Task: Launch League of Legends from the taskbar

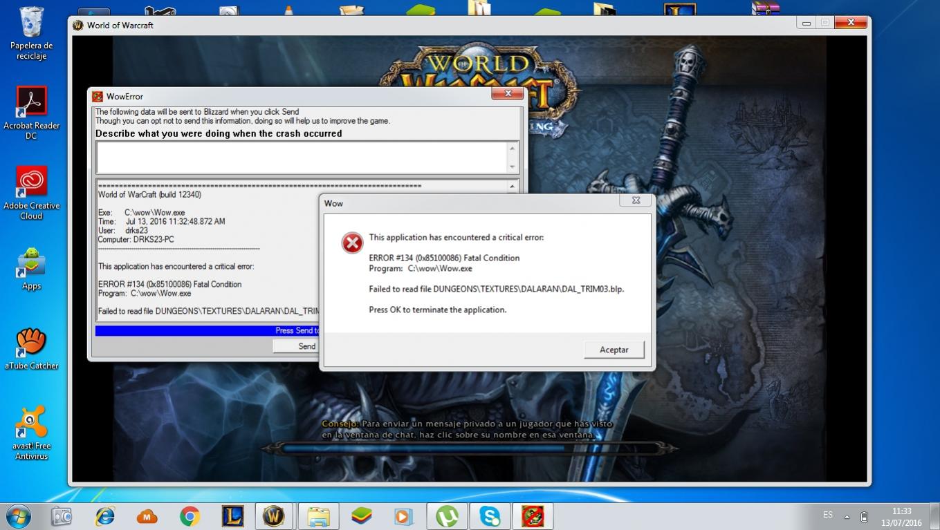Action: [x=233, y=516]
